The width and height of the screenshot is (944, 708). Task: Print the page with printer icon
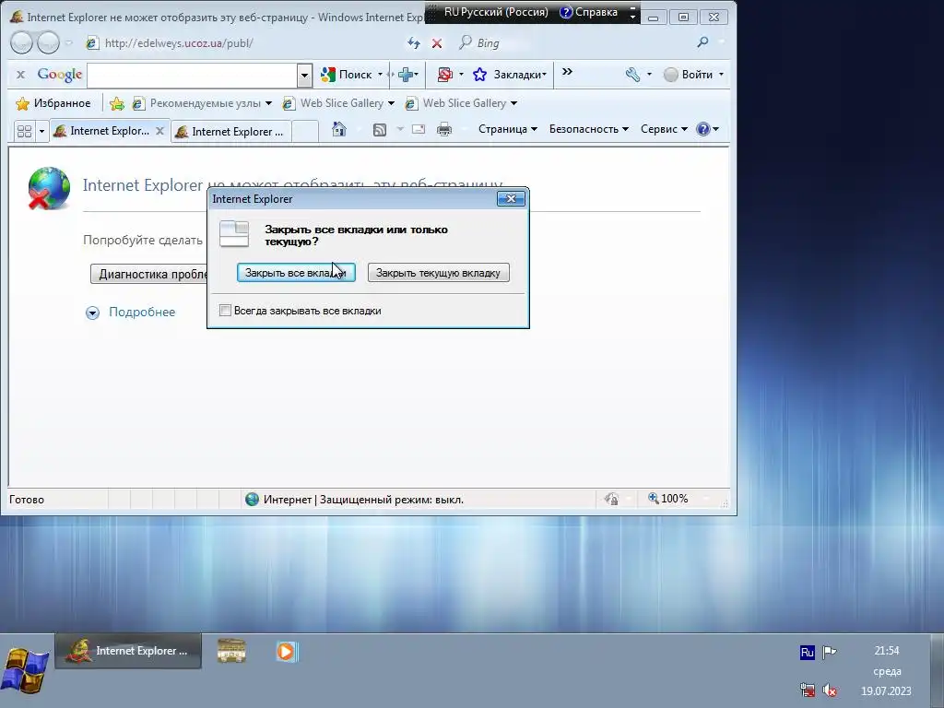[x=444, y=129]
